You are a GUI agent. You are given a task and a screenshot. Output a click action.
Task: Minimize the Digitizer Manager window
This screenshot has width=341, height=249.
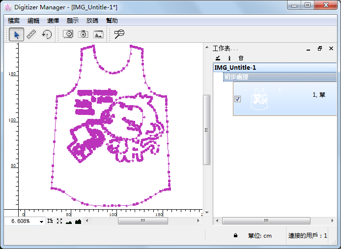click(x=294, y=5)
